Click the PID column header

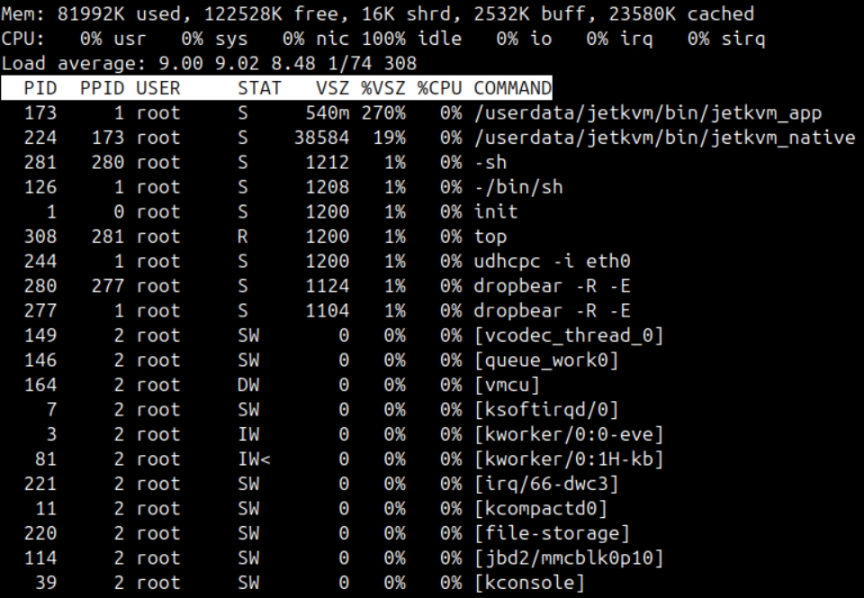(40, 89)
